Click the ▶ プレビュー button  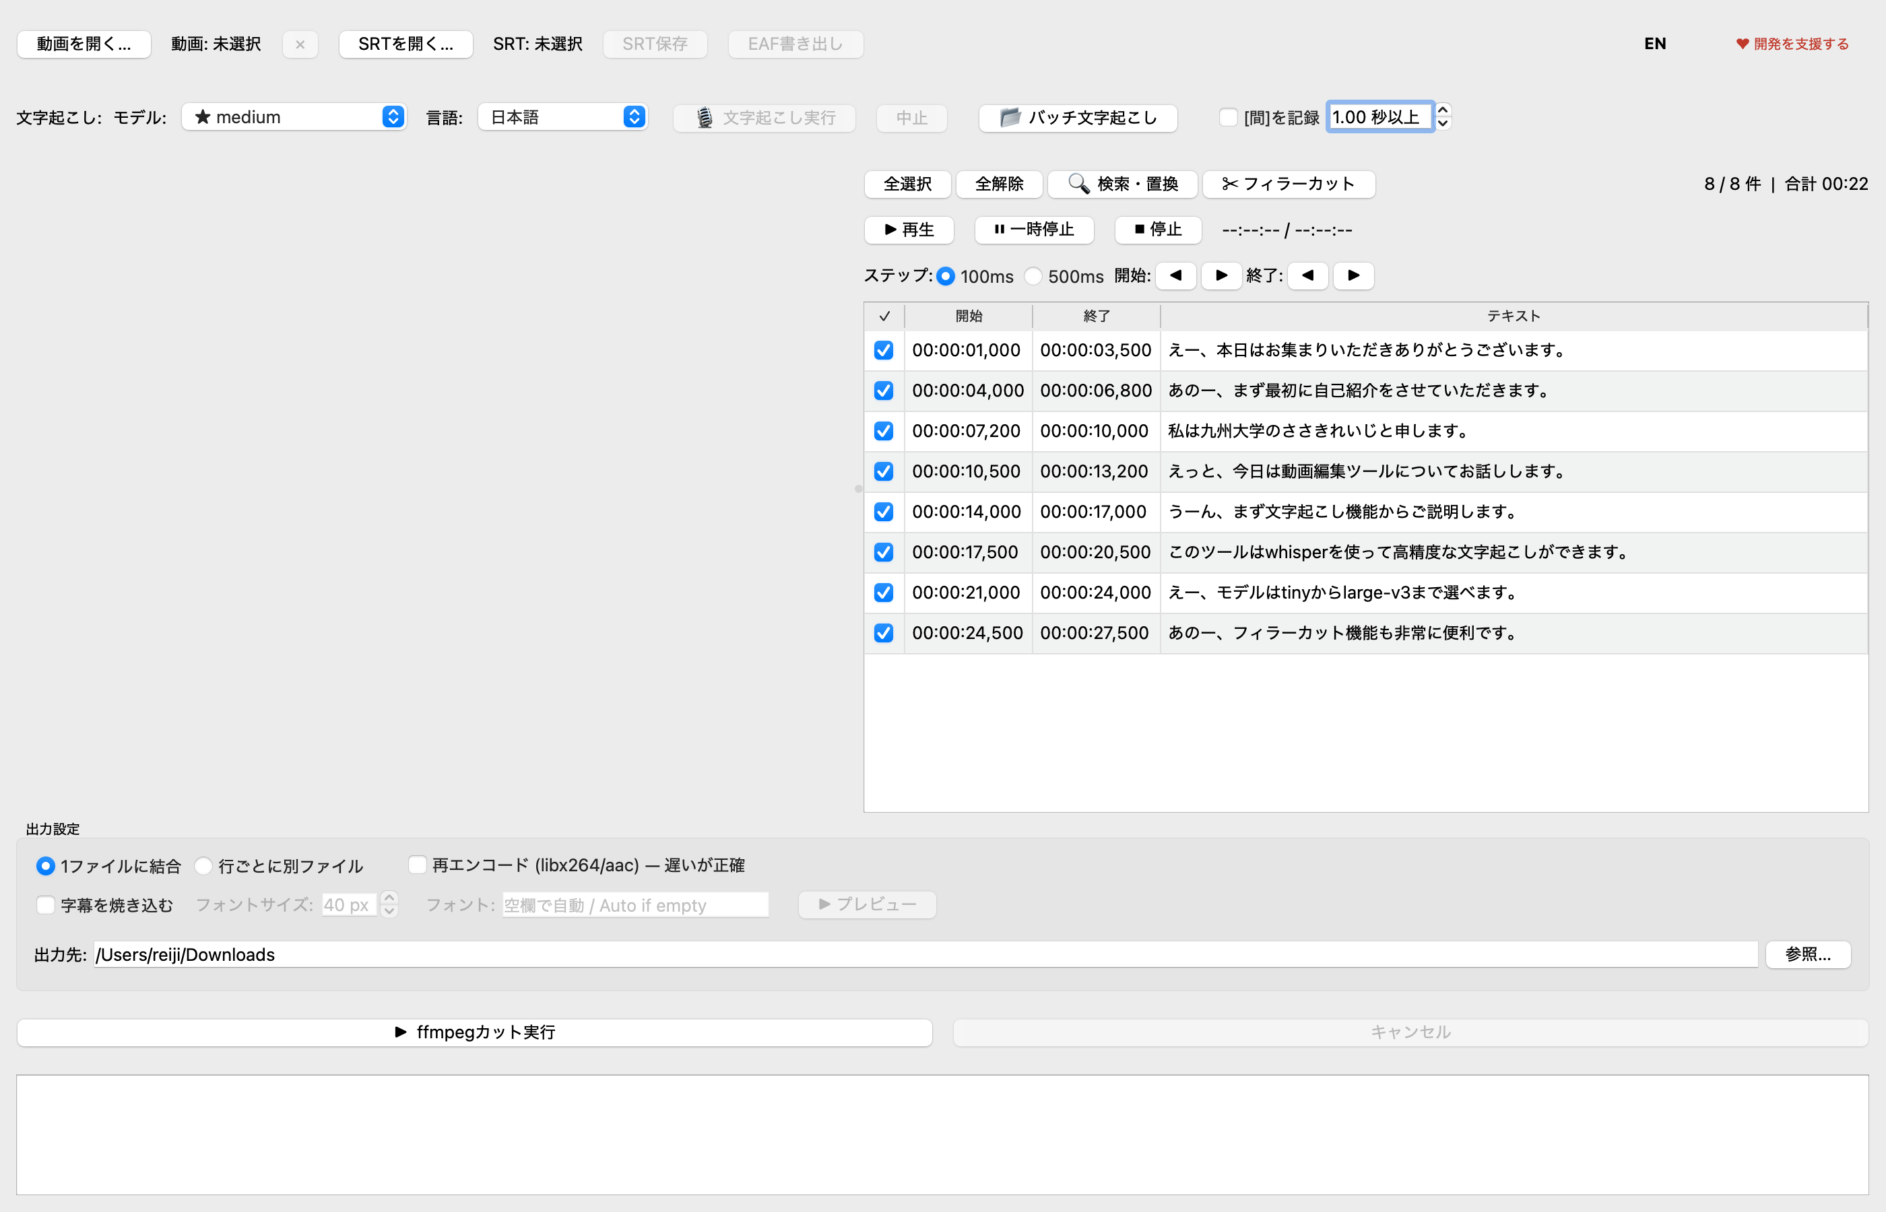[x=867, y=905]
